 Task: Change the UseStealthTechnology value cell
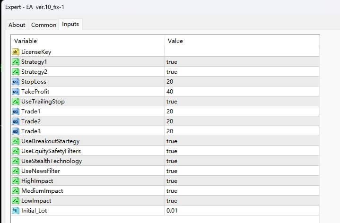click(172, 161)
